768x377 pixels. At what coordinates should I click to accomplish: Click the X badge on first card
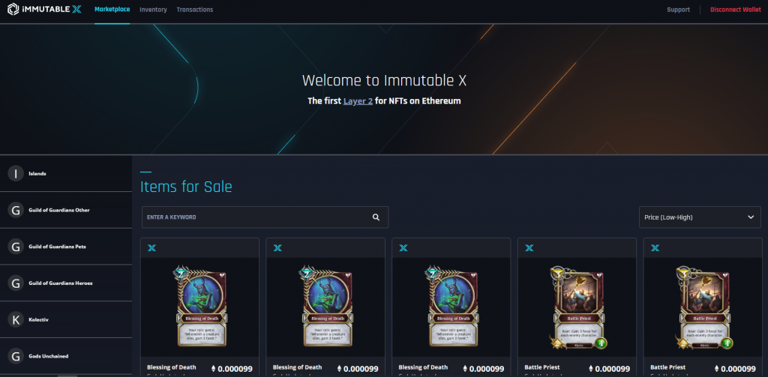[x=151, y=248]
